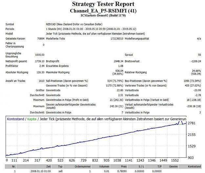Click the green 'Kapita' legend label
Viewport: 205px width, 173px height.
[x=32, y=119]
